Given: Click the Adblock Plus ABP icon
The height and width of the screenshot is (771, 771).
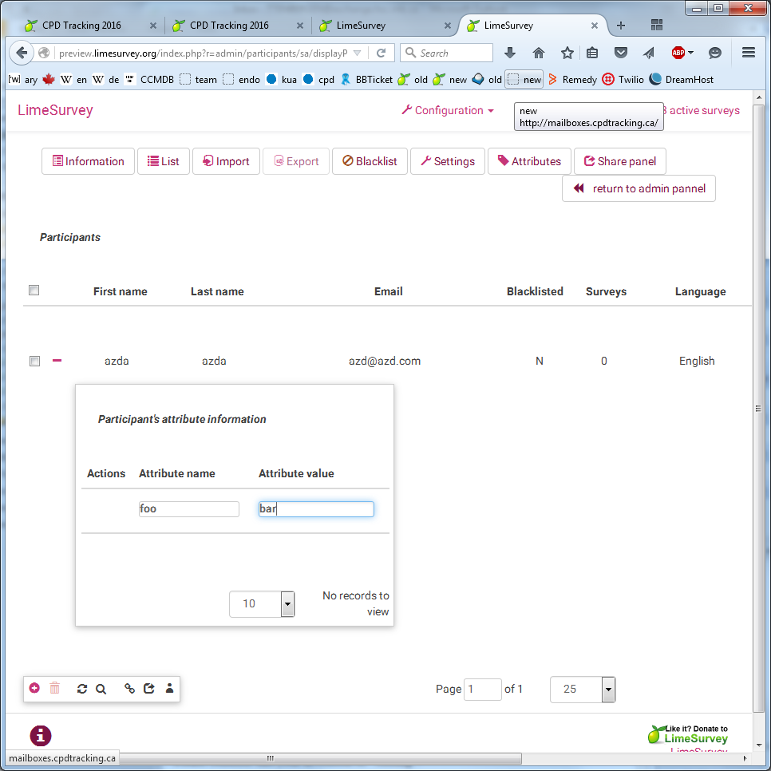Looking at the screenshot, I should pos(678,53).
